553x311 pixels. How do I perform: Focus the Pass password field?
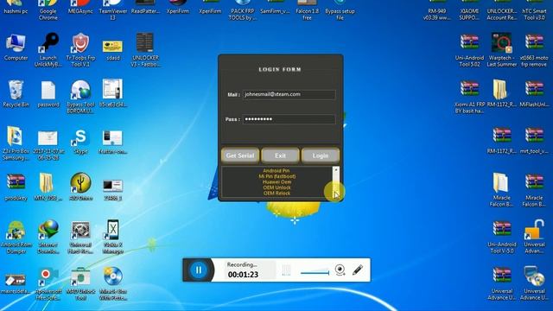(289, 119)
